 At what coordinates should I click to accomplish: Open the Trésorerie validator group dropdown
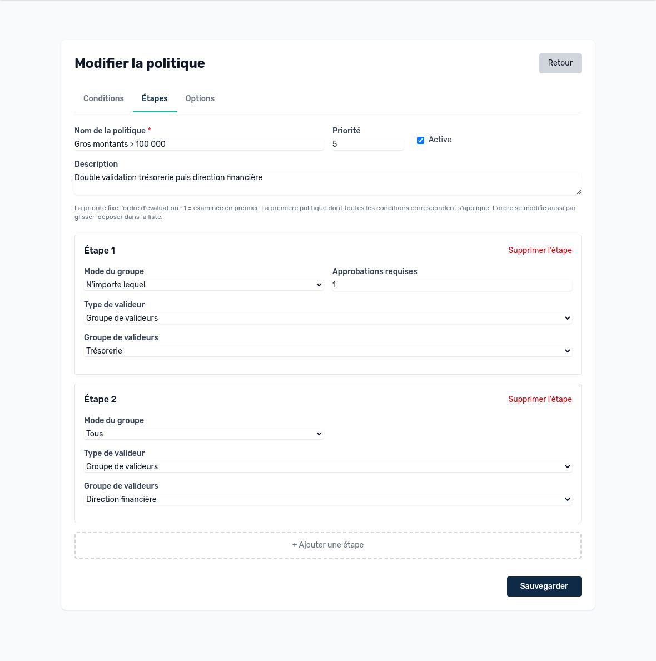click(328, 351)
